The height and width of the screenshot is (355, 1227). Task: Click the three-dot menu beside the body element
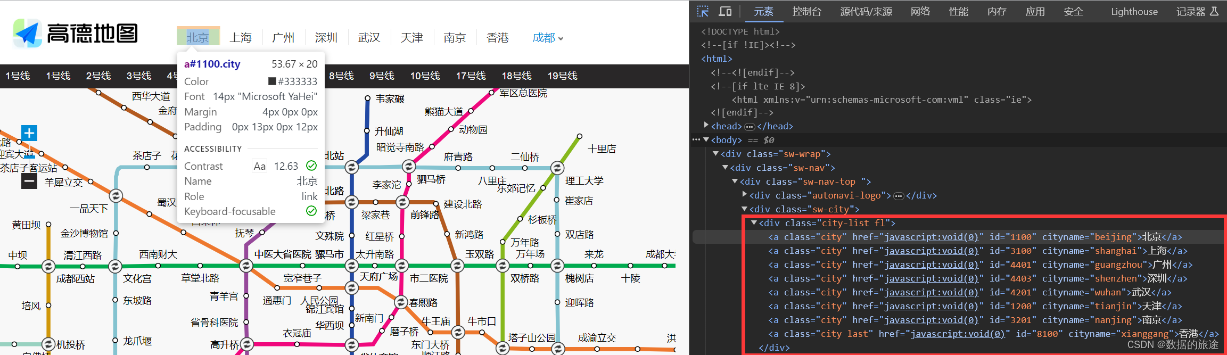tap(696, 140)
